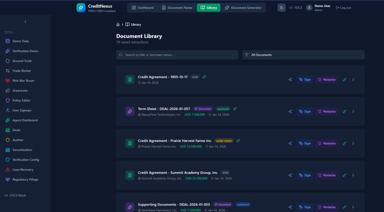384x212 pixels.
Task: Focus search by title or borrower field
Action: click(x=177, y=55)
